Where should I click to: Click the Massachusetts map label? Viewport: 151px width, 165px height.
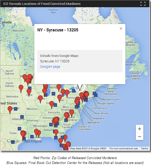tap(111, 99)
